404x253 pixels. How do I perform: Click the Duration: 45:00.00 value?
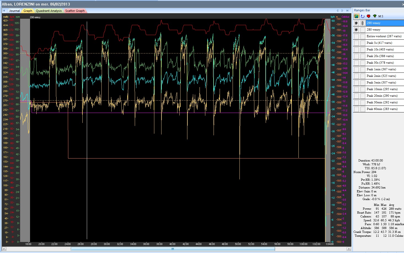coord(371,160)
